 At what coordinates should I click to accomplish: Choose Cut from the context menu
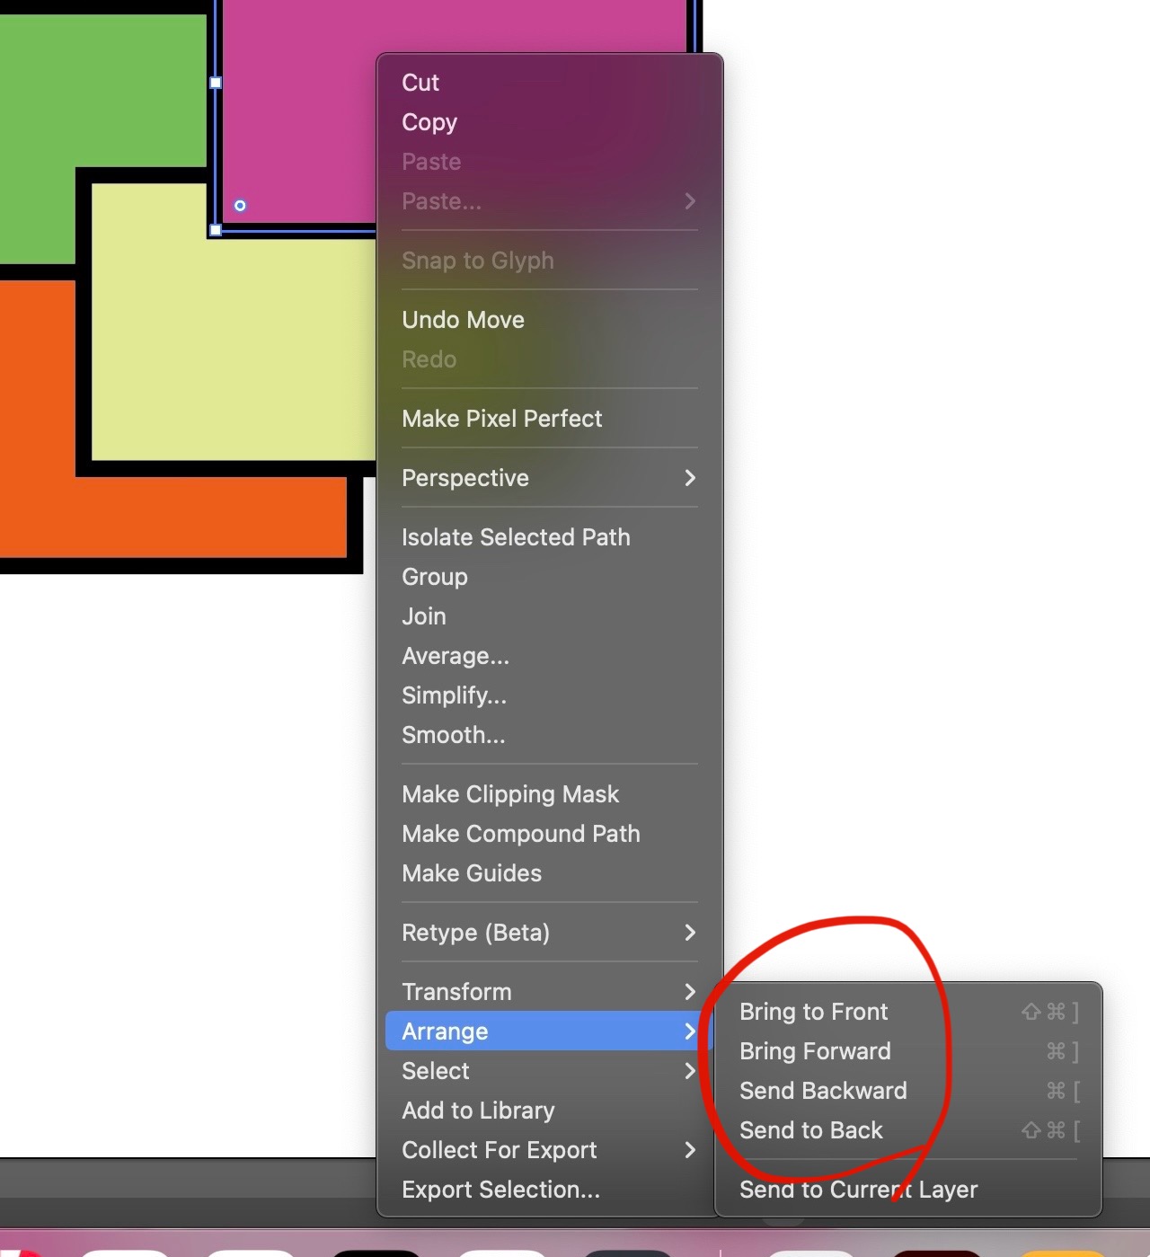coord(550,83)
